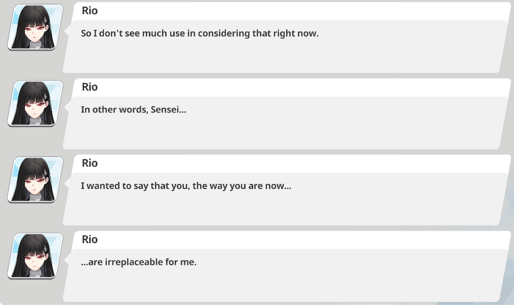514x305 pixels.
Task: Click the line "So I don't see much use in considering that"
Action: click(x=200, y=33)
